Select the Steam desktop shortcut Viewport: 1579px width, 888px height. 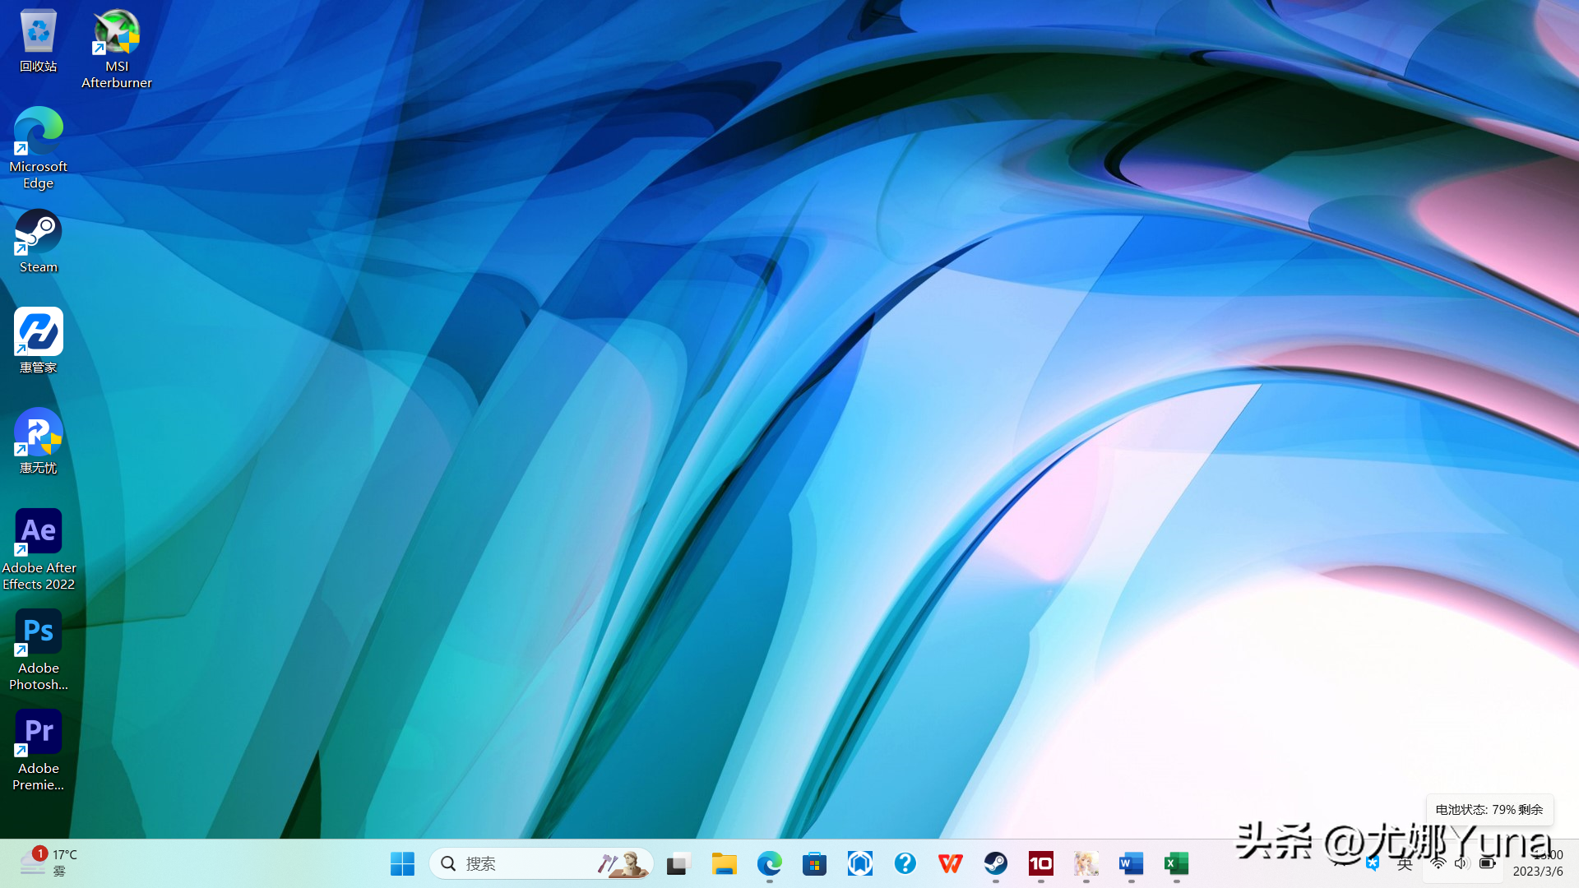(38, 241)
